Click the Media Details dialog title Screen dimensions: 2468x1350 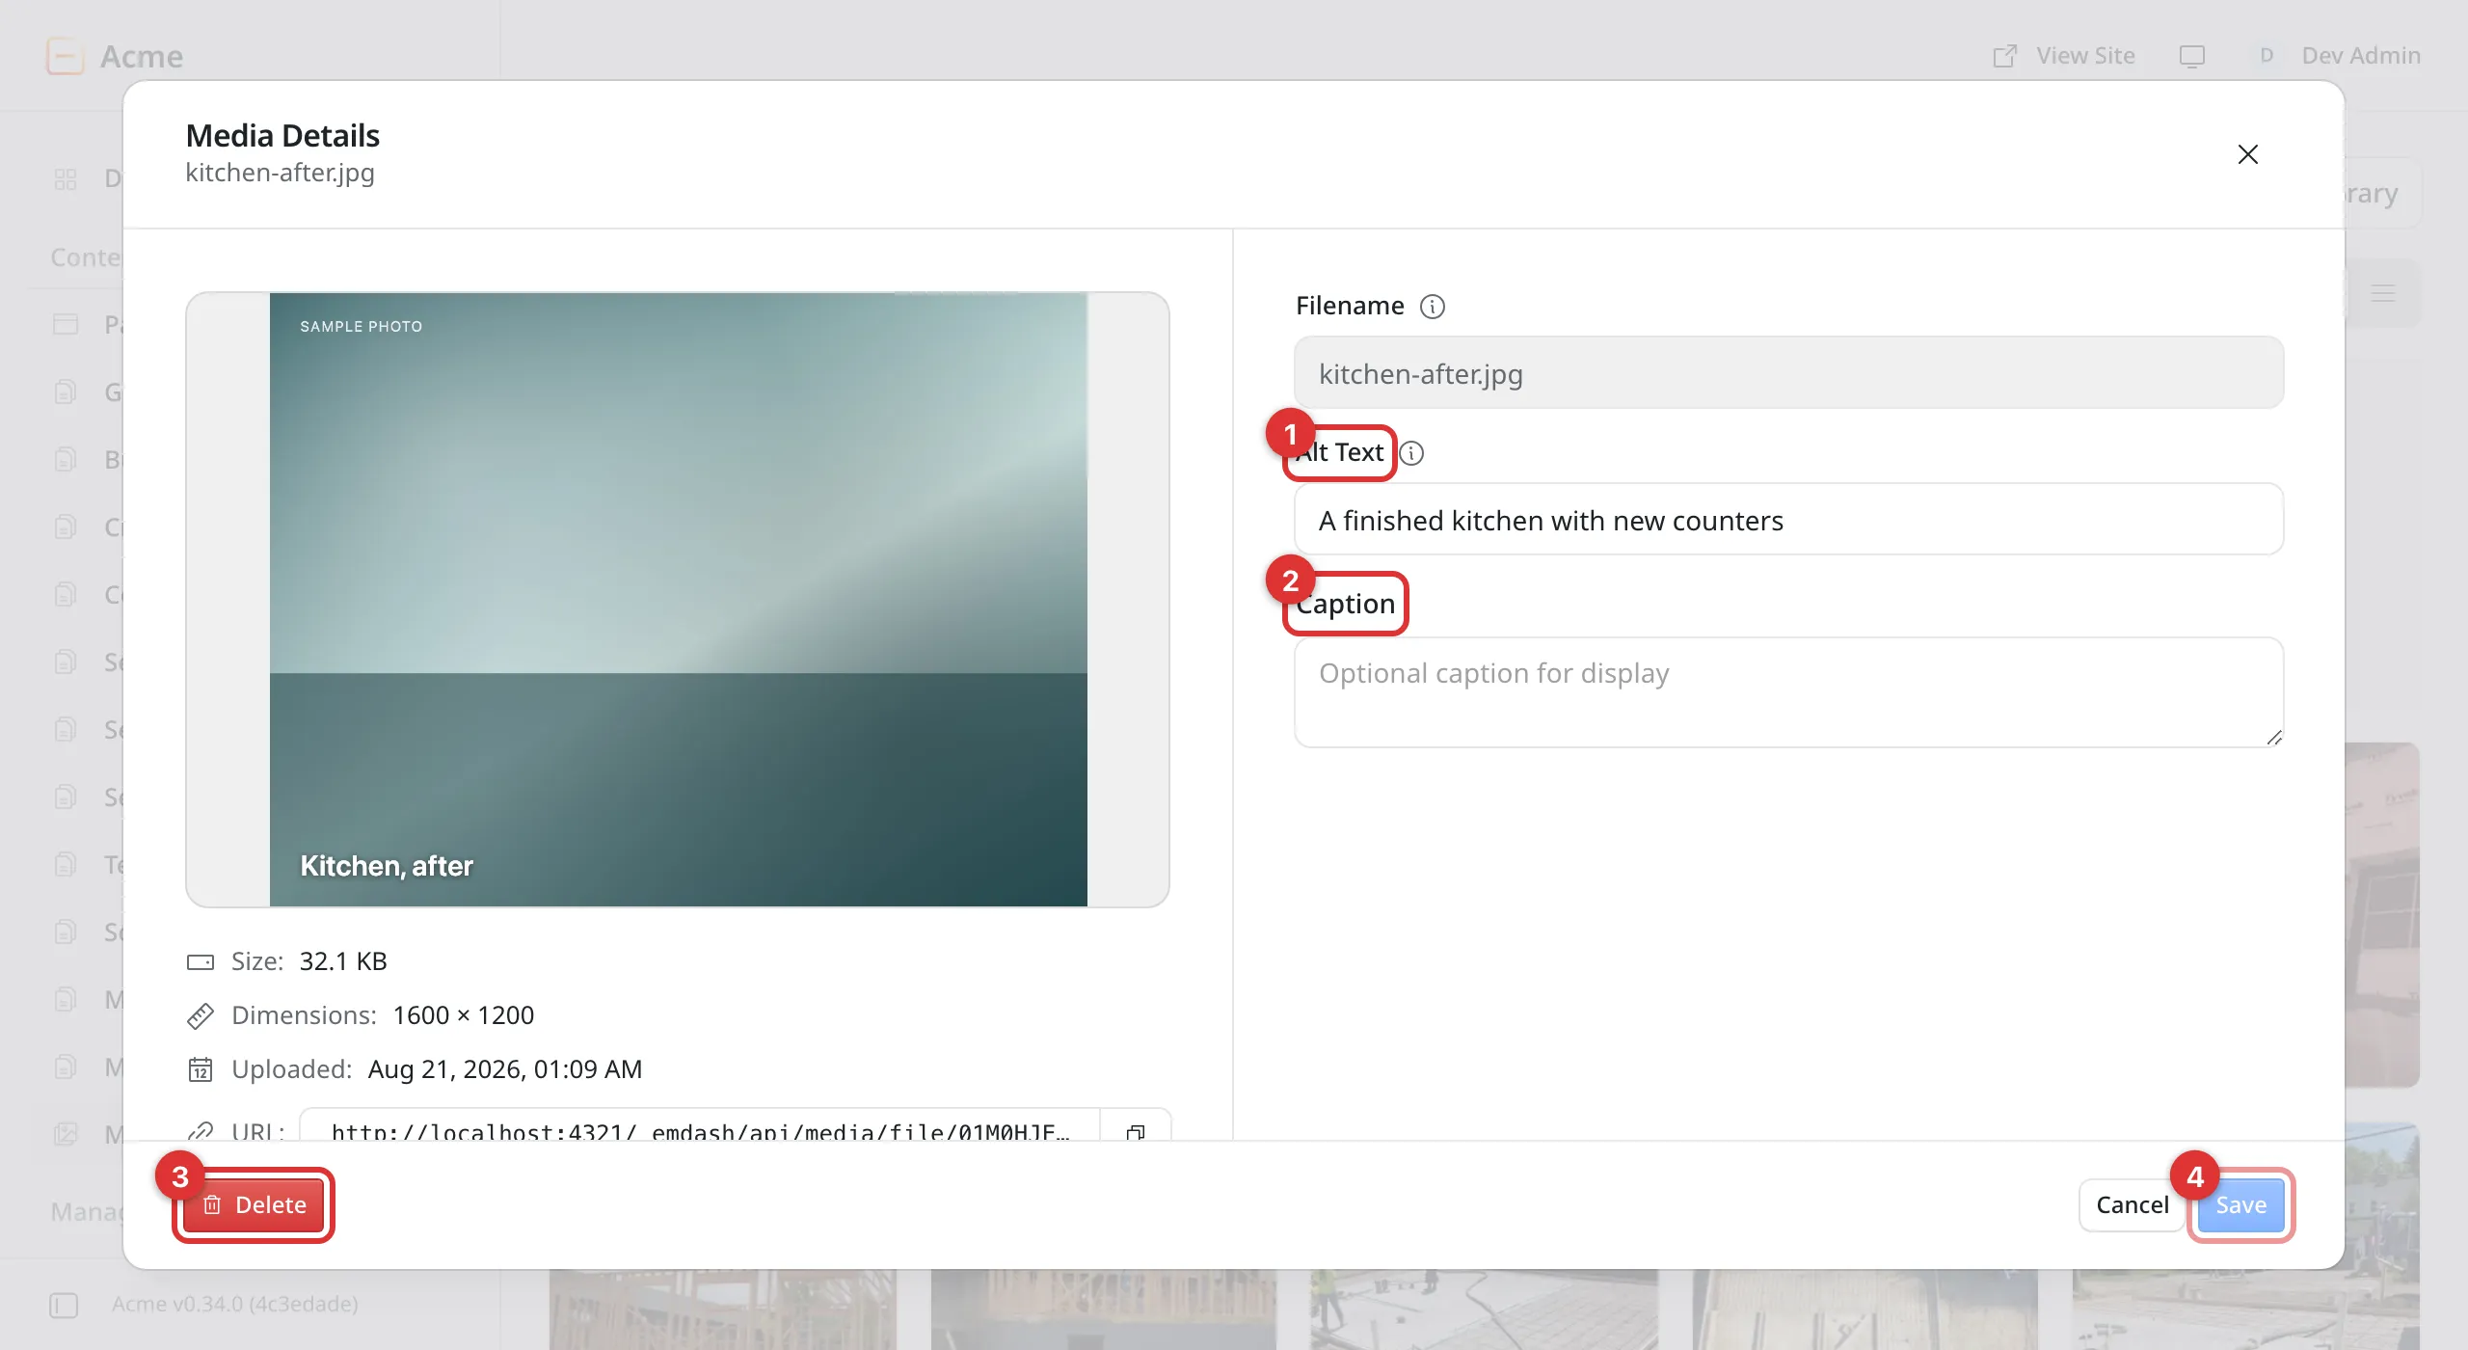282,136
